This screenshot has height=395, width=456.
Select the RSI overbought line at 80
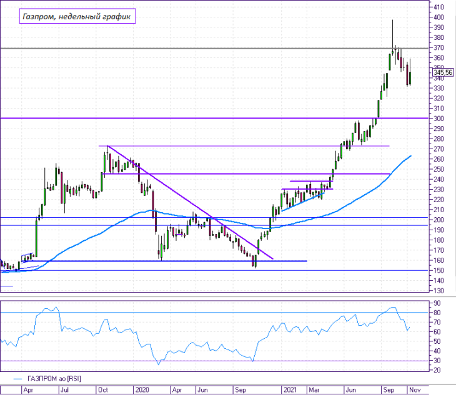(215, 313)
